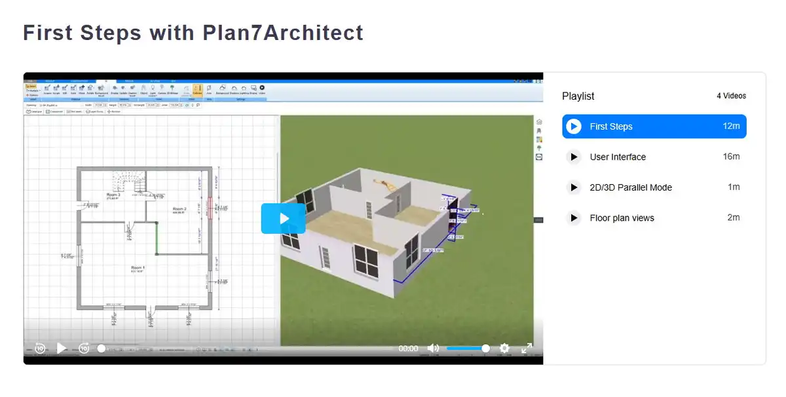
Task: Mute the video using the speaker icon
Action: (x=433, y=349)
